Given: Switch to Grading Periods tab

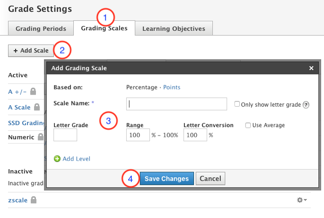Looking at the screenshot, I should point(41,28).
